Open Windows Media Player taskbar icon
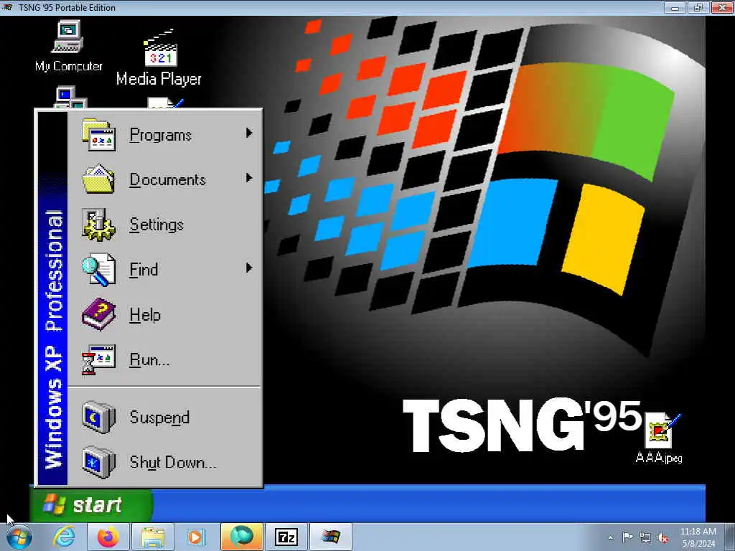This screenshot has width=735, height=551. click(x=197, y=537)
